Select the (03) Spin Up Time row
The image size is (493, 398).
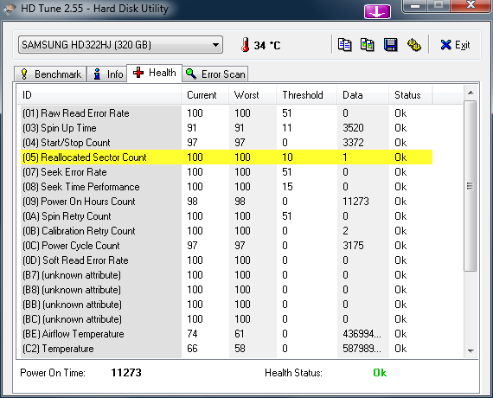click(227, 128)
